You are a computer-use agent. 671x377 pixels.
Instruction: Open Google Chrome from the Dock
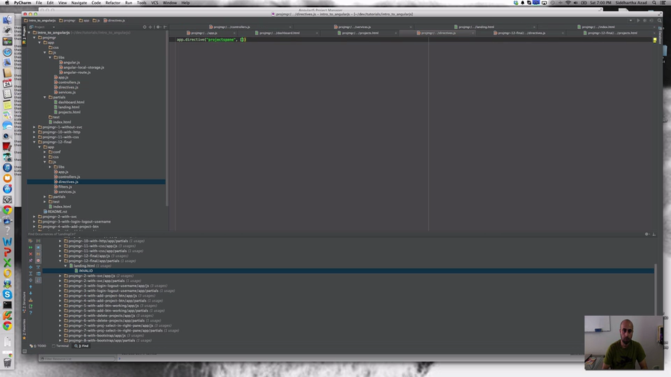pyautogui.click(x=7, y=210)
